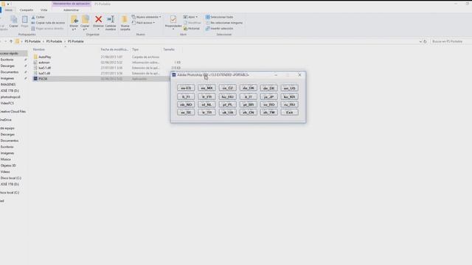Choose the nb_NO language button
The image size is (472, 265).
186,105
